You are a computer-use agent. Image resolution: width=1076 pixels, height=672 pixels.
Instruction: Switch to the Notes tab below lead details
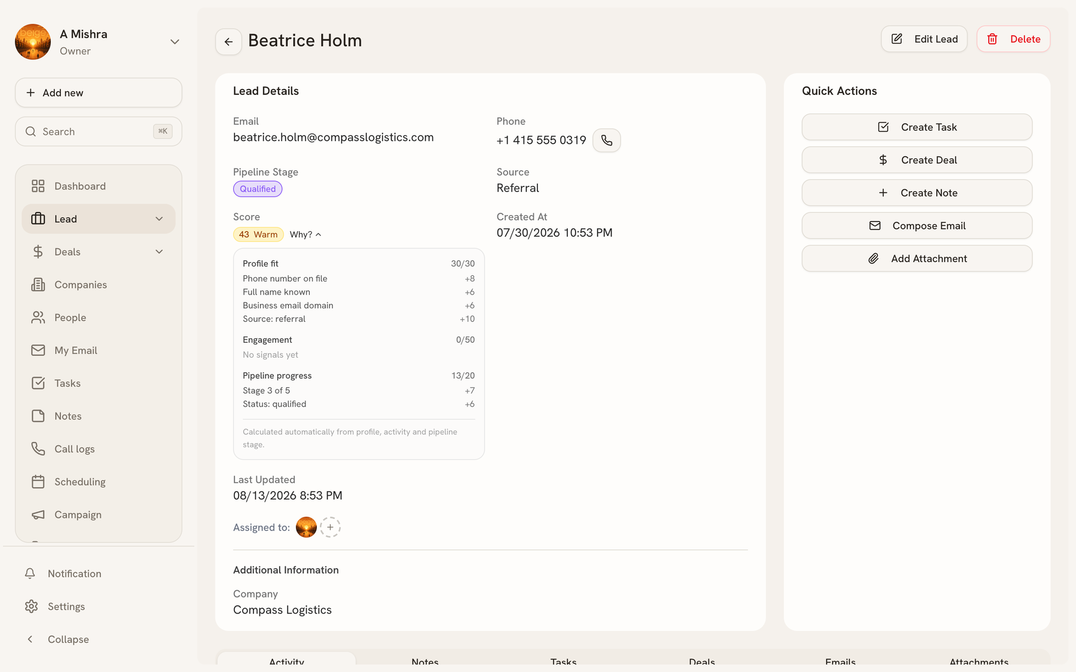(425, 659)
